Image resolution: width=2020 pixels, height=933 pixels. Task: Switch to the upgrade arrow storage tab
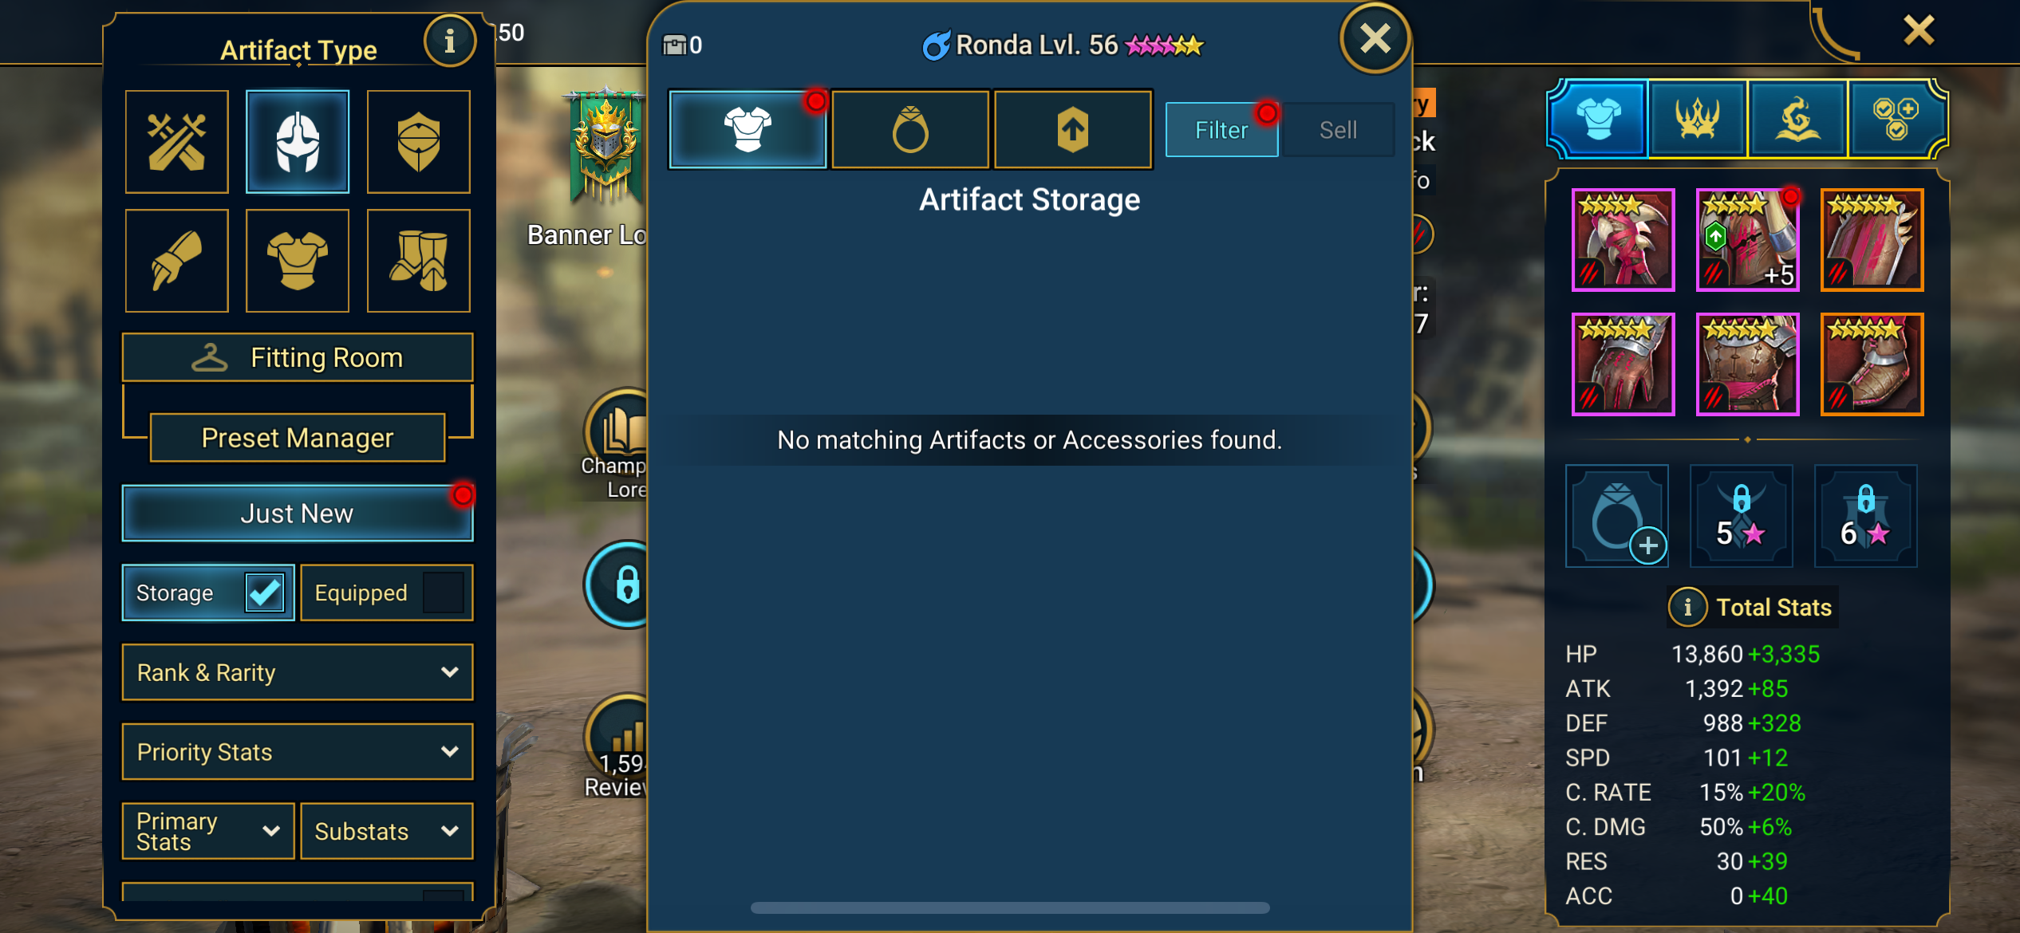pos(1073,129)
